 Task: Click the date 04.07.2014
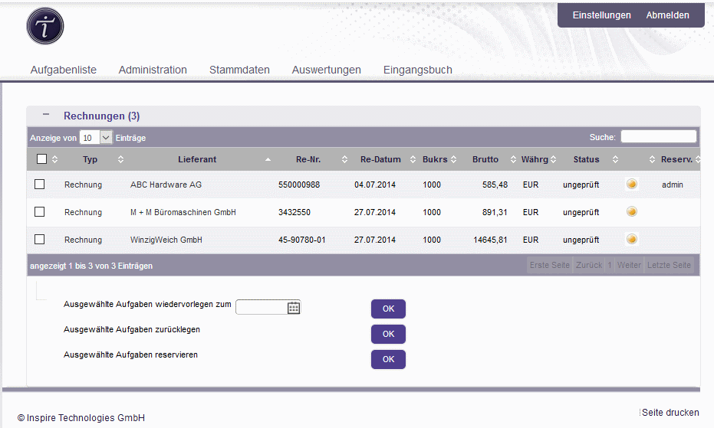[375, 185]
